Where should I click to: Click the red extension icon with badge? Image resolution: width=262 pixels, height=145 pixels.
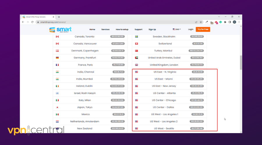[216, 22]
